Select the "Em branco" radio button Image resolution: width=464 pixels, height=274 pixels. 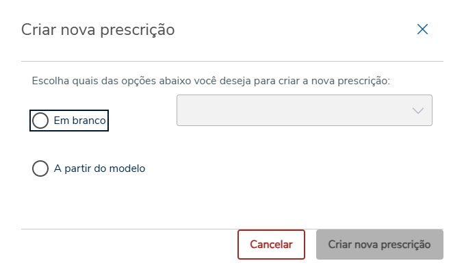pyautogui.click(x=41, y=121)
